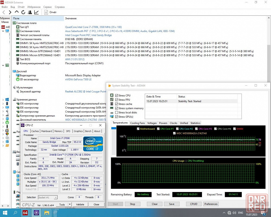Click the Windows Start button
271x217 pixels.
[x=5, y=213]
